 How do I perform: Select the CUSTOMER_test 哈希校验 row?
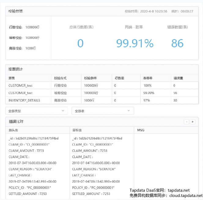point(102,93)
